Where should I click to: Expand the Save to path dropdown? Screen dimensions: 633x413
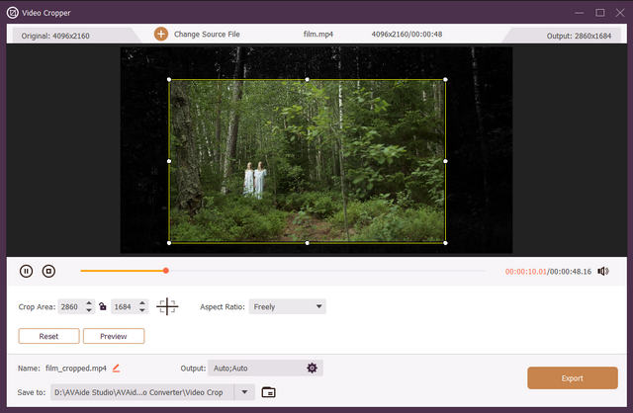(245, 392)
